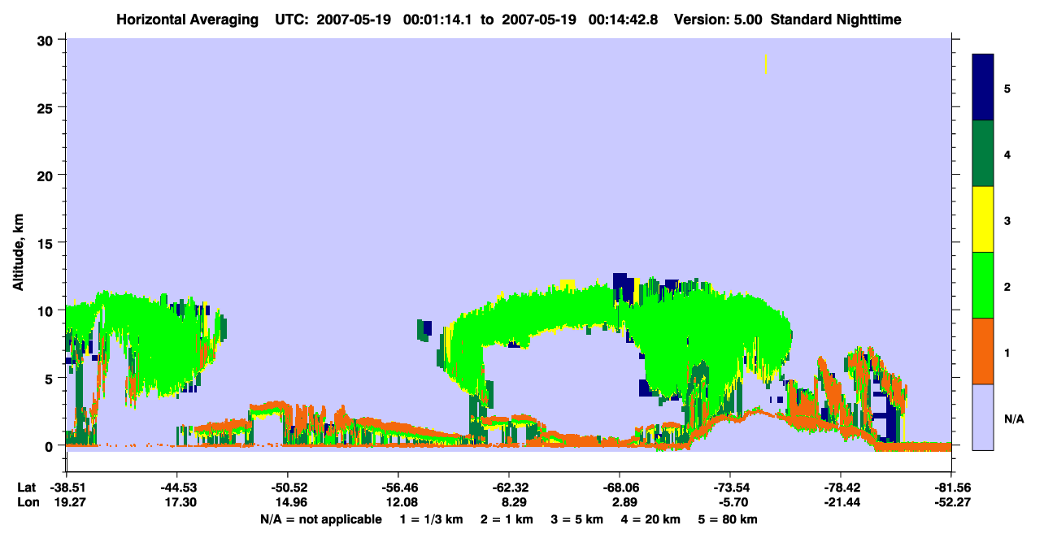Click latitude value '-56.46'
Viewport: 1057px width, 542px height.
pyautogui.click(x=398, y=488)
